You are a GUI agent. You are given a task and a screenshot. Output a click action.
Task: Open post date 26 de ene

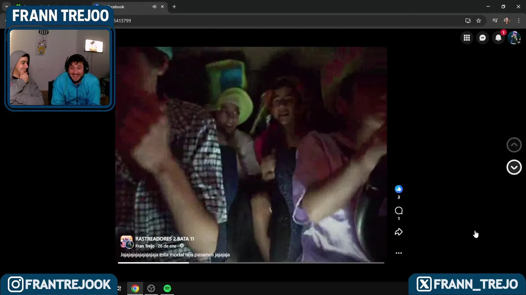(167, 246)
